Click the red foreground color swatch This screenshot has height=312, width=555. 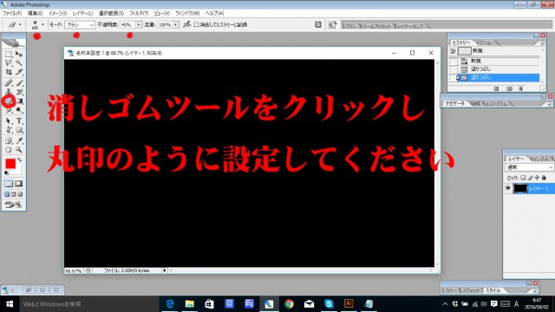click(x=10, y=164)
